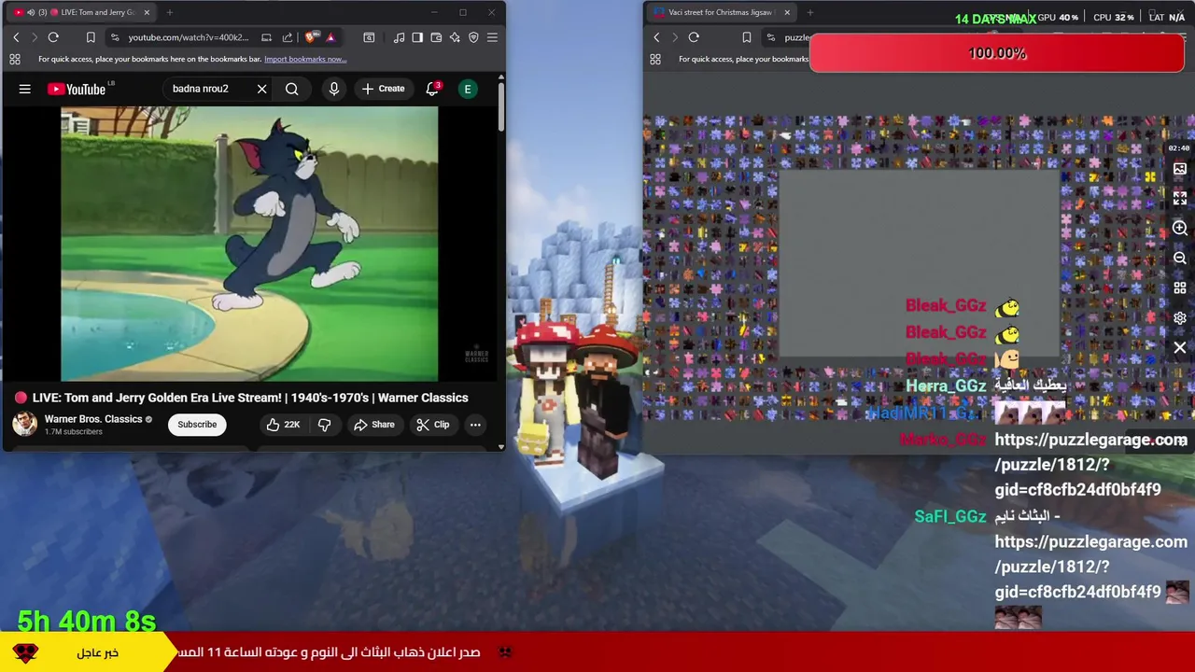This screenshot has height=672, width=1195.
Task: Open new tab in puzzle window
Action: pos(810,12)
